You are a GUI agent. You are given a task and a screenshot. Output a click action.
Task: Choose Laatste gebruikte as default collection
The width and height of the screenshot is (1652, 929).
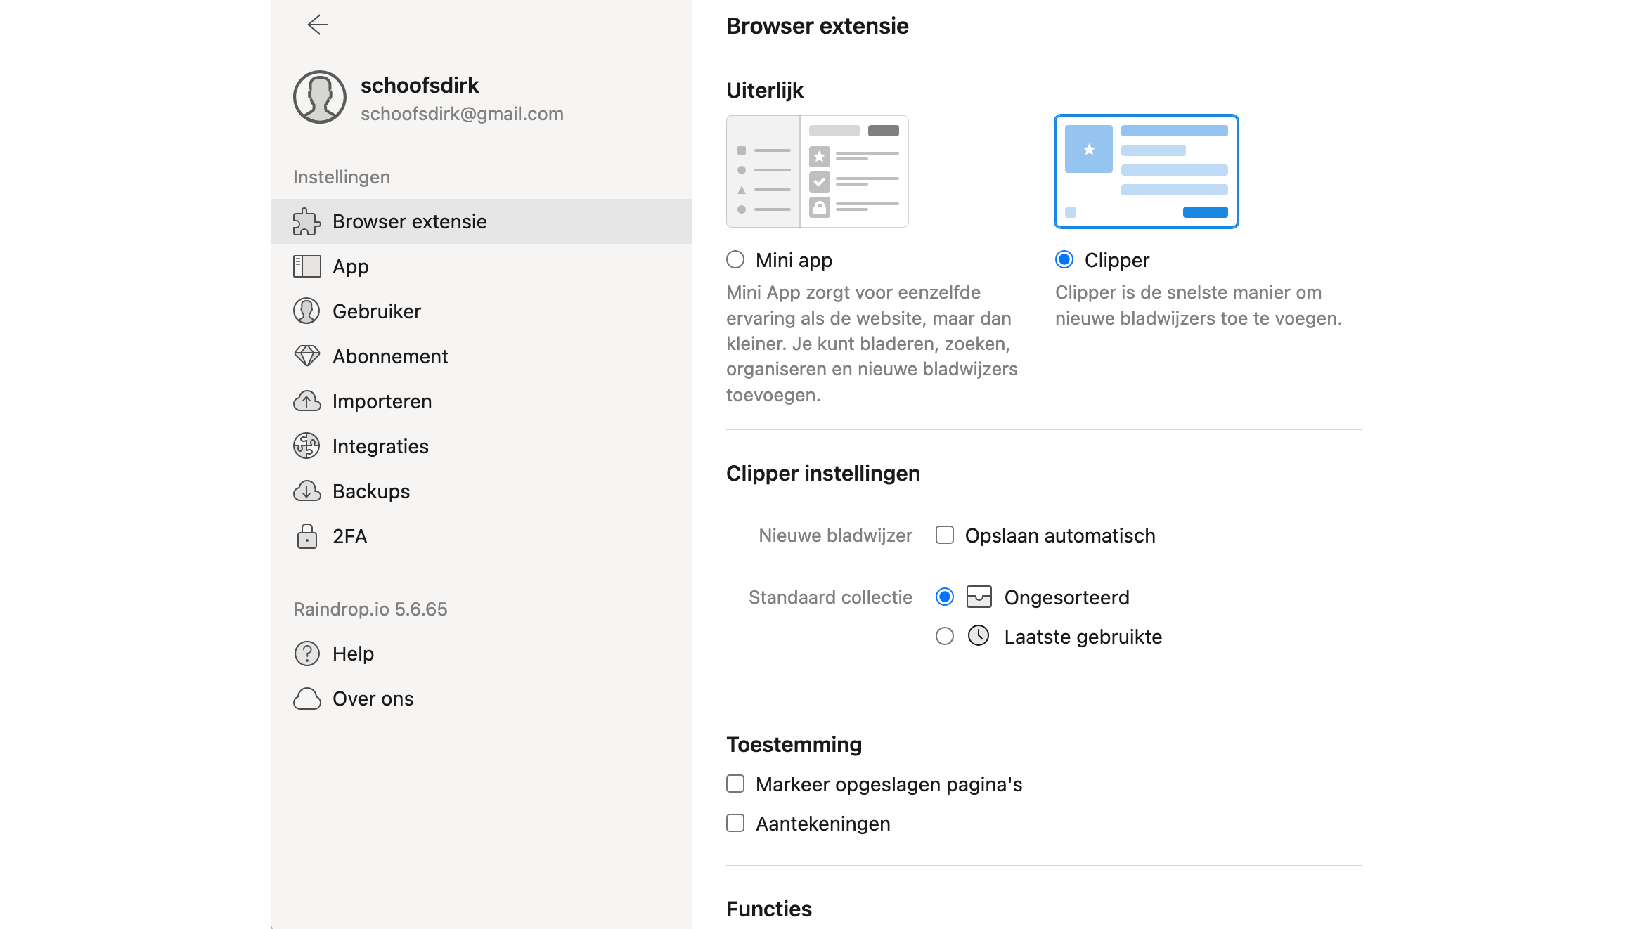945,637
